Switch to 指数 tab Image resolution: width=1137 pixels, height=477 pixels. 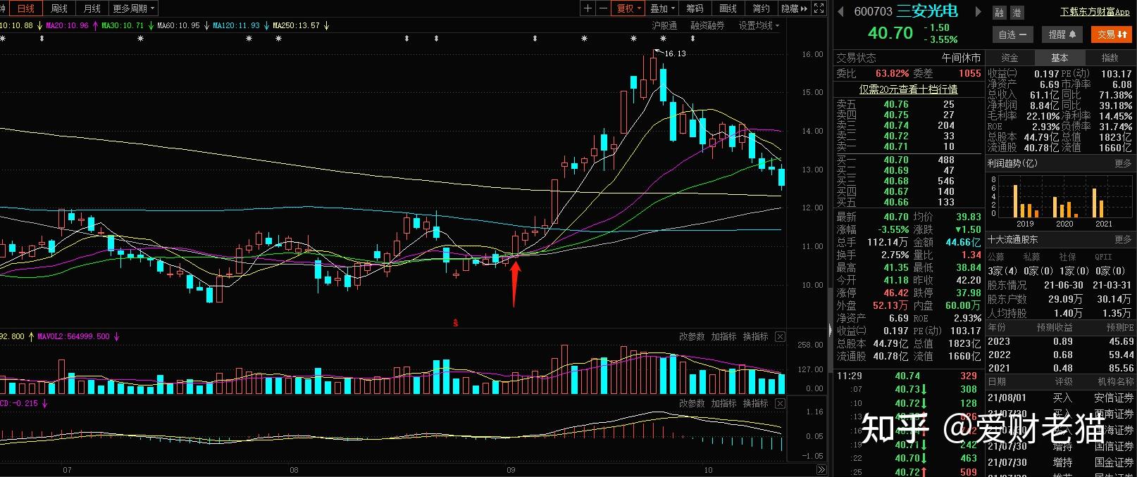(x=1110, y=58)
